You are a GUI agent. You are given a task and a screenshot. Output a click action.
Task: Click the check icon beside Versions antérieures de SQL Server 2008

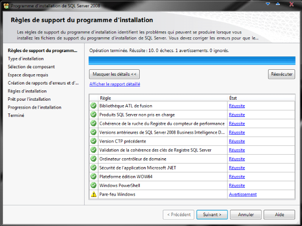point(93,132)
